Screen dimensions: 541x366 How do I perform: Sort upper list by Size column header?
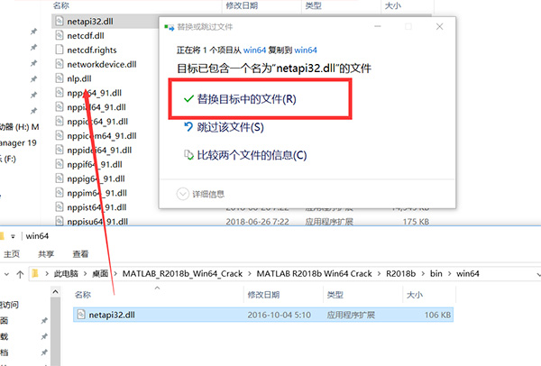pyautogui.click(x=392, y=5)
